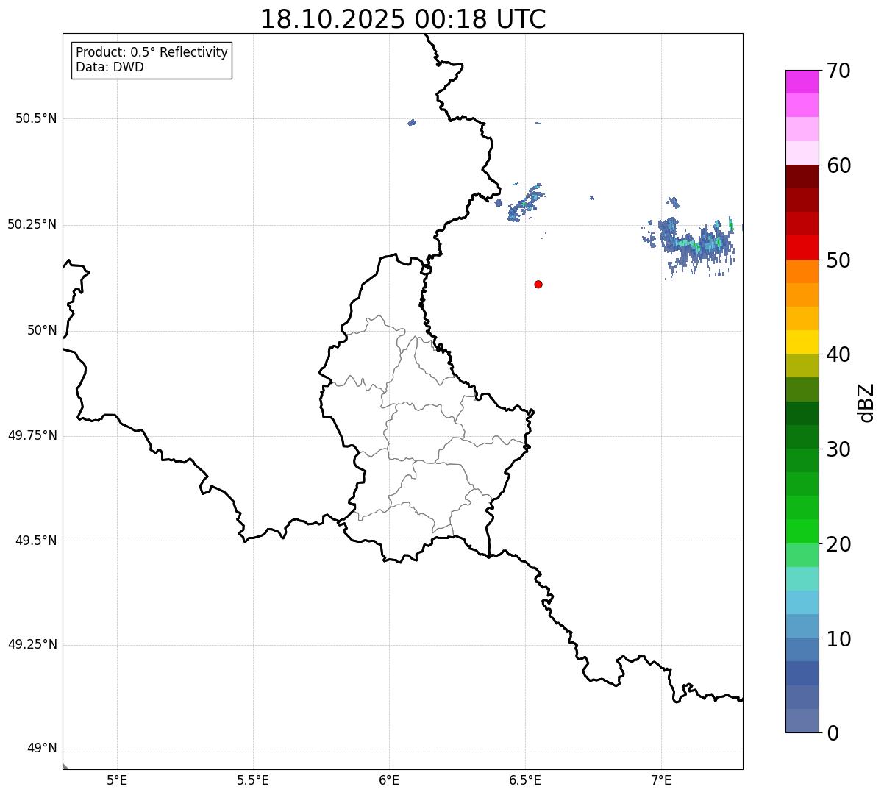Pick the magenta top colorbar swatch
Viewport: 884px width, 795px height.
click(x=802, y=82)
